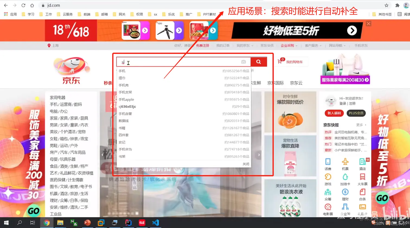Expand the 企业采购 dropdown
This screenshot has height=228, width=410.
289,46
